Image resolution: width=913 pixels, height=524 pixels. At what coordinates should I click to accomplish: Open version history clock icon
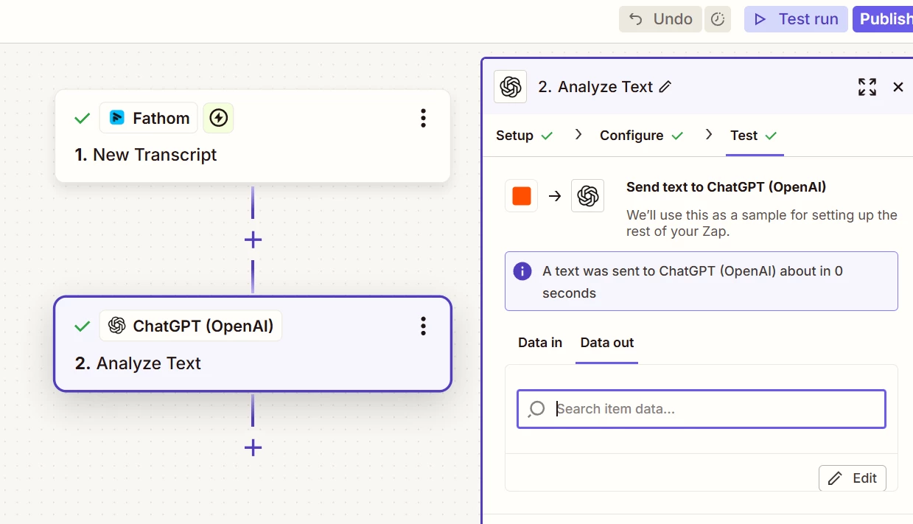click(718, 19)
